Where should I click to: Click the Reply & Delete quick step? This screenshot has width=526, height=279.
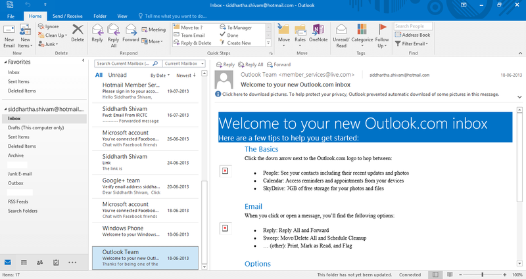192,43
